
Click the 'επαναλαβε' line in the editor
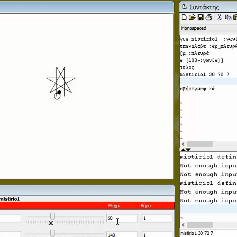click(208, 46)
